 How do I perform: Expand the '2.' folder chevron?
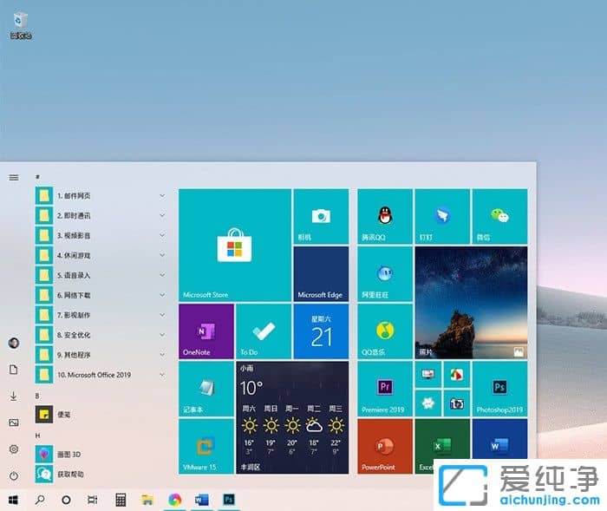pos(163,215)
